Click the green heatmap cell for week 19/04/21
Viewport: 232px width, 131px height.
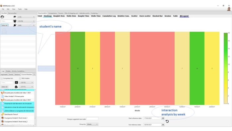[197, 68]
